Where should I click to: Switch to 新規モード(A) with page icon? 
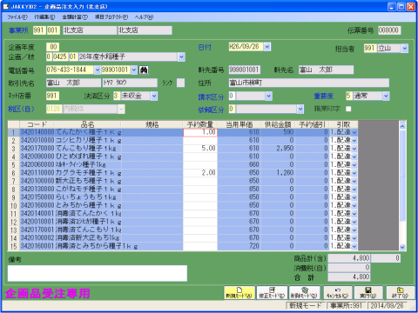[x=239, y=292]
